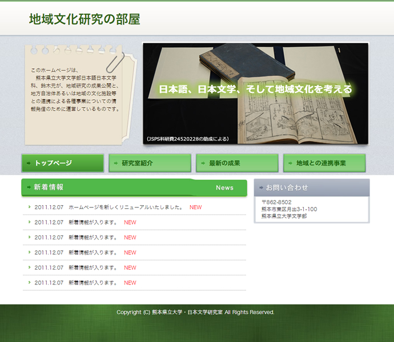Open the 地域文化研究の部屋 site title
The image size is (394, 342).
[85, 19]
